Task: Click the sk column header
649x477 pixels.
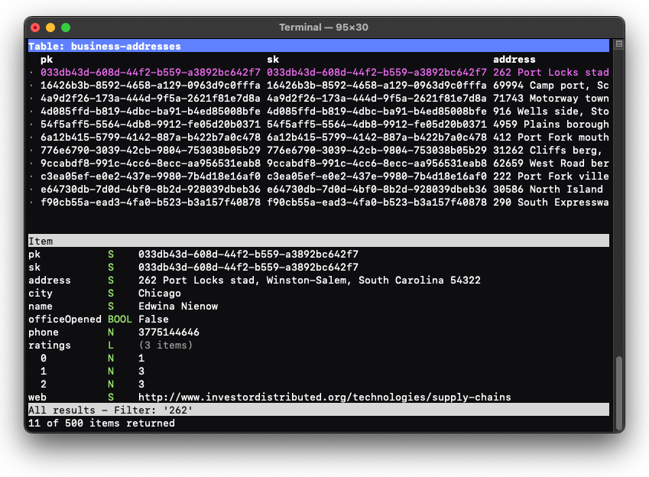Action: point(273,60)
